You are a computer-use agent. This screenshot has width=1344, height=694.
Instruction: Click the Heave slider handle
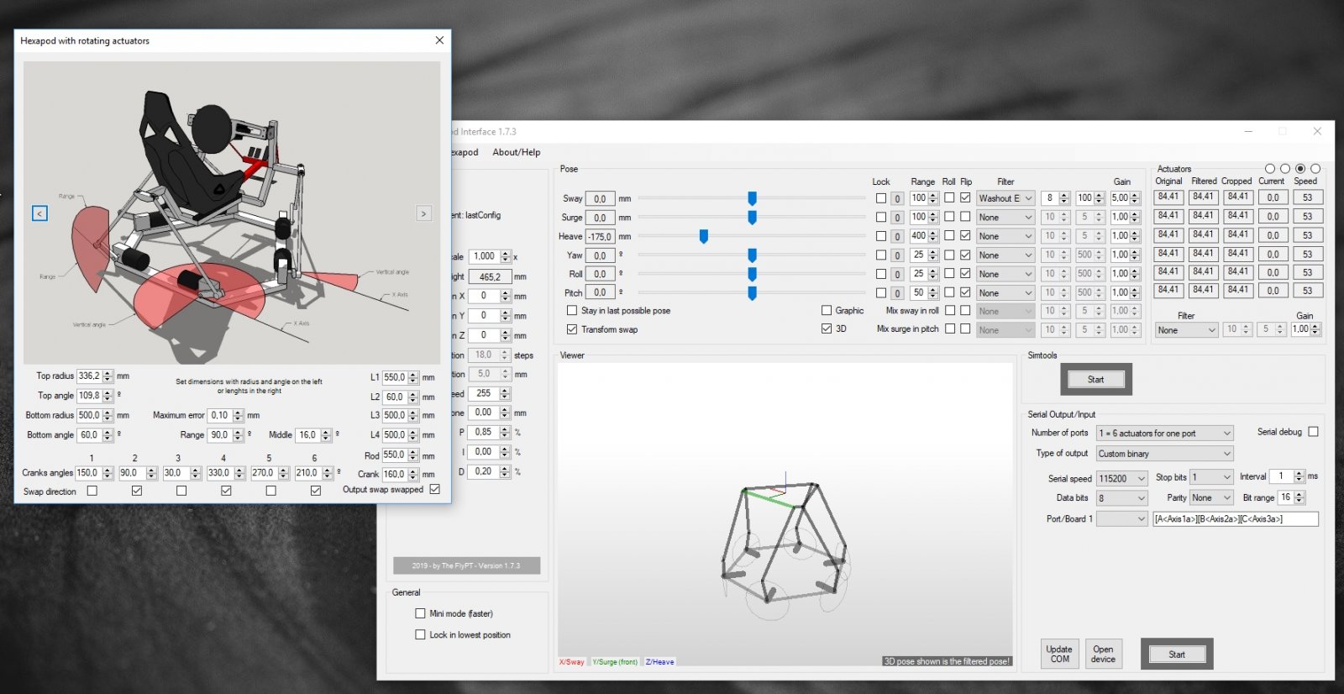[704, 237]
